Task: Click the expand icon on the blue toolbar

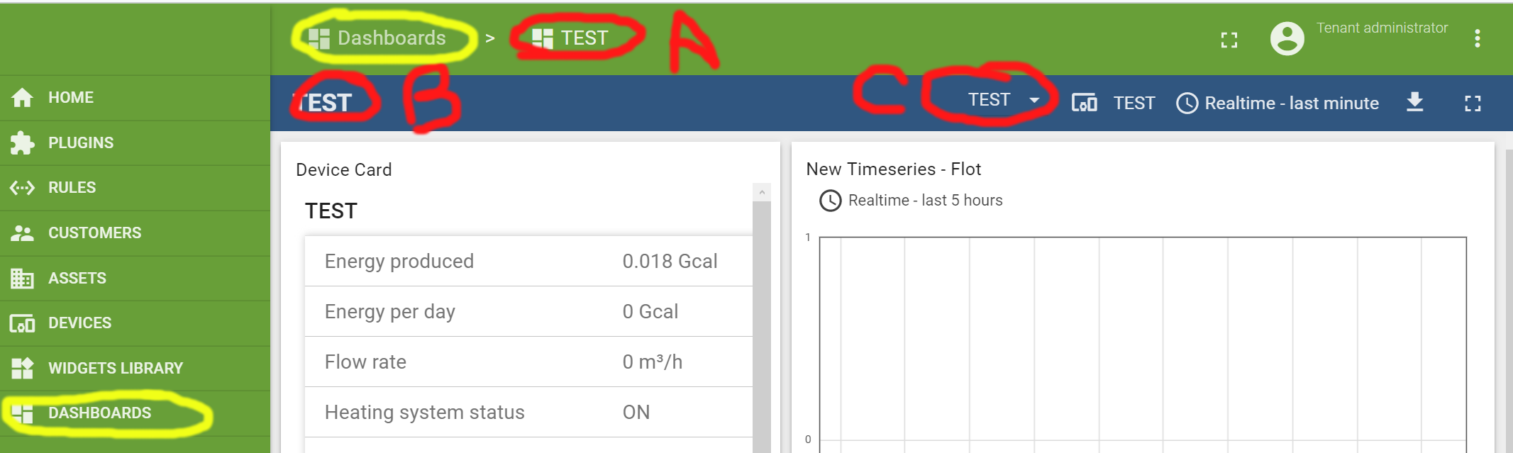Action: [x=1473, y=103]
